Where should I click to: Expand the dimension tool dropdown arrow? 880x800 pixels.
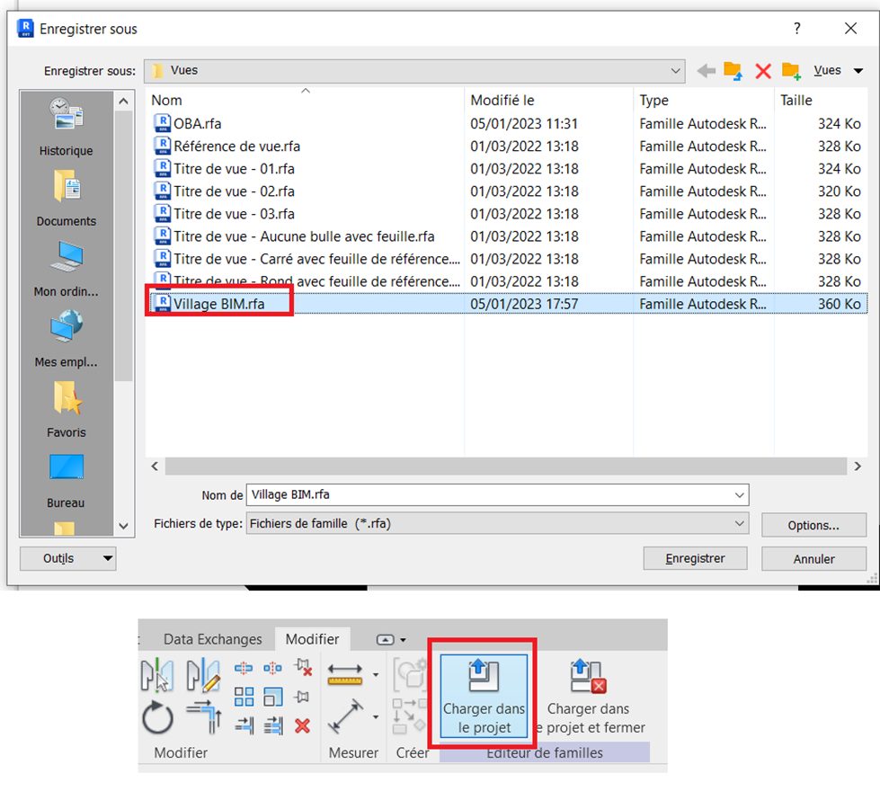376,717
